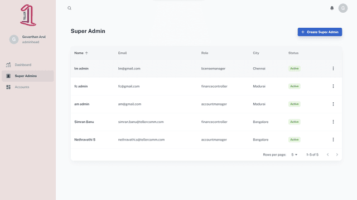
Task: Open actions menu for am admin row
Action: [x=333, y=104]
